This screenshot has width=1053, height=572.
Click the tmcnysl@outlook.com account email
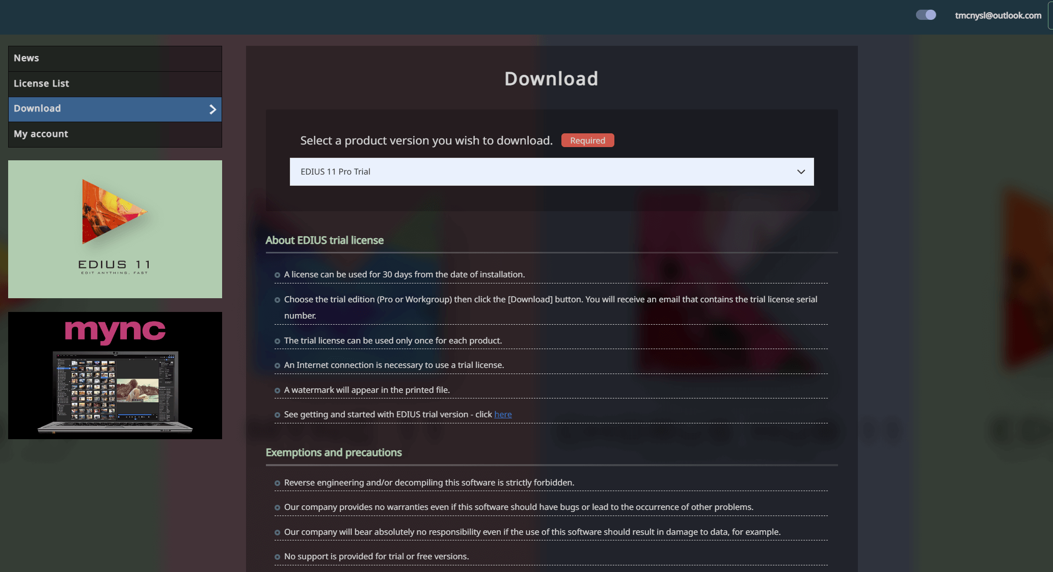[997, 15]
